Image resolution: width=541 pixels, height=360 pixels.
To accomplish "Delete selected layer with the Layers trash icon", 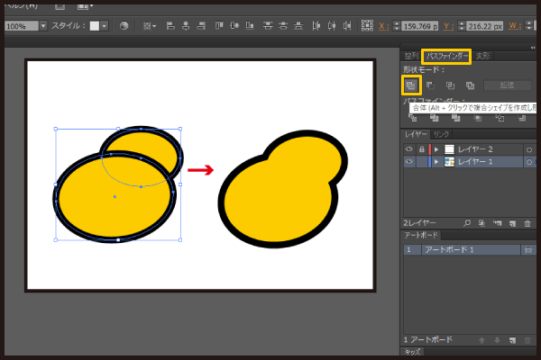I will 527,221.
